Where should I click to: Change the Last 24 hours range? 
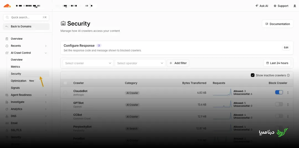(277, 63)
